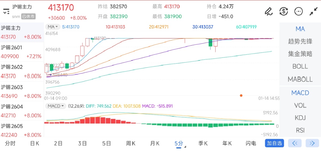Switch to the 日K tab
This screenshot has width=321, height=153.
(x=35, y=143)
